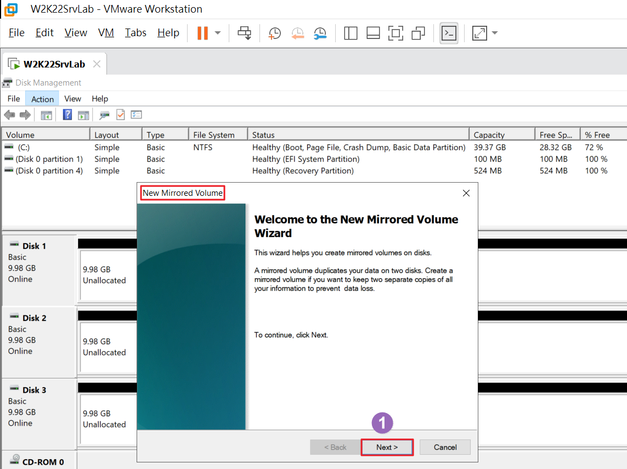This screenshot has width=627, height=469.
Task: Click the Back arrow in Disk Management toolbar
Action: coord(9,115)
